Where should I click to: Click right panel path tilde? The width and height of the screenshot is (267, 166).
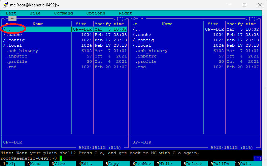point(142,18)
